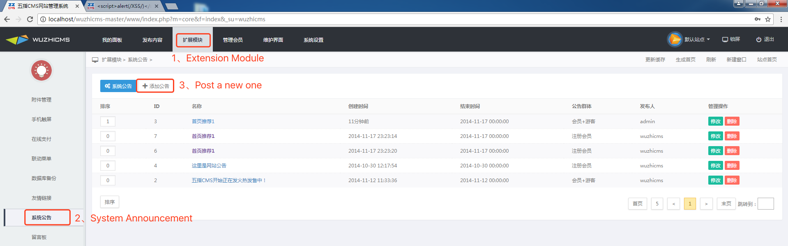Click 修改 for announcement ID 7
Screen dimensions: 788x246
tap(715, 136)
